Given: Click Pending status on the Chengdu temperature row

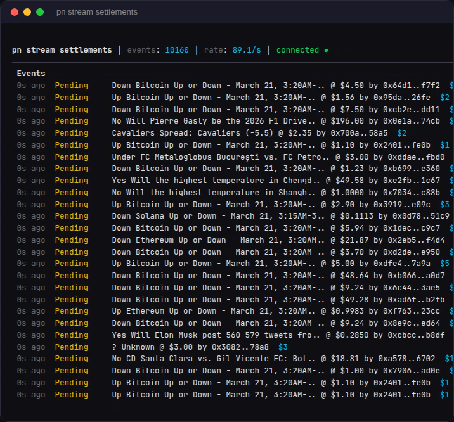Looking at the screenshot, I should 71,181.
